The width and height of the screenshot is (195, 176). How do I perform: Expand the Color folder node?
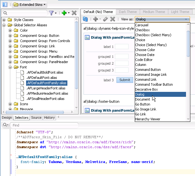point(10,30)
